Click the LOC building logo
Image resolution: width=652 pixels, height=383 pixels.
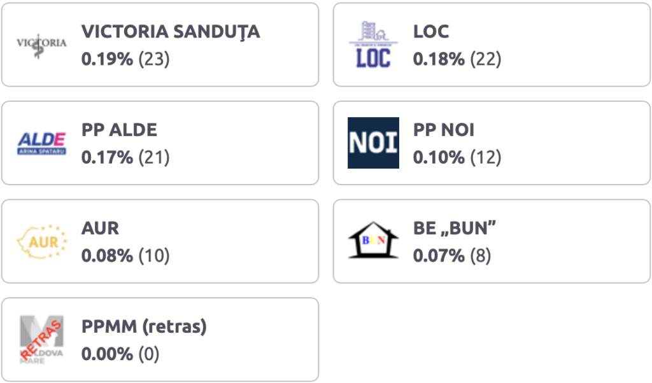(x=373, y=45)
